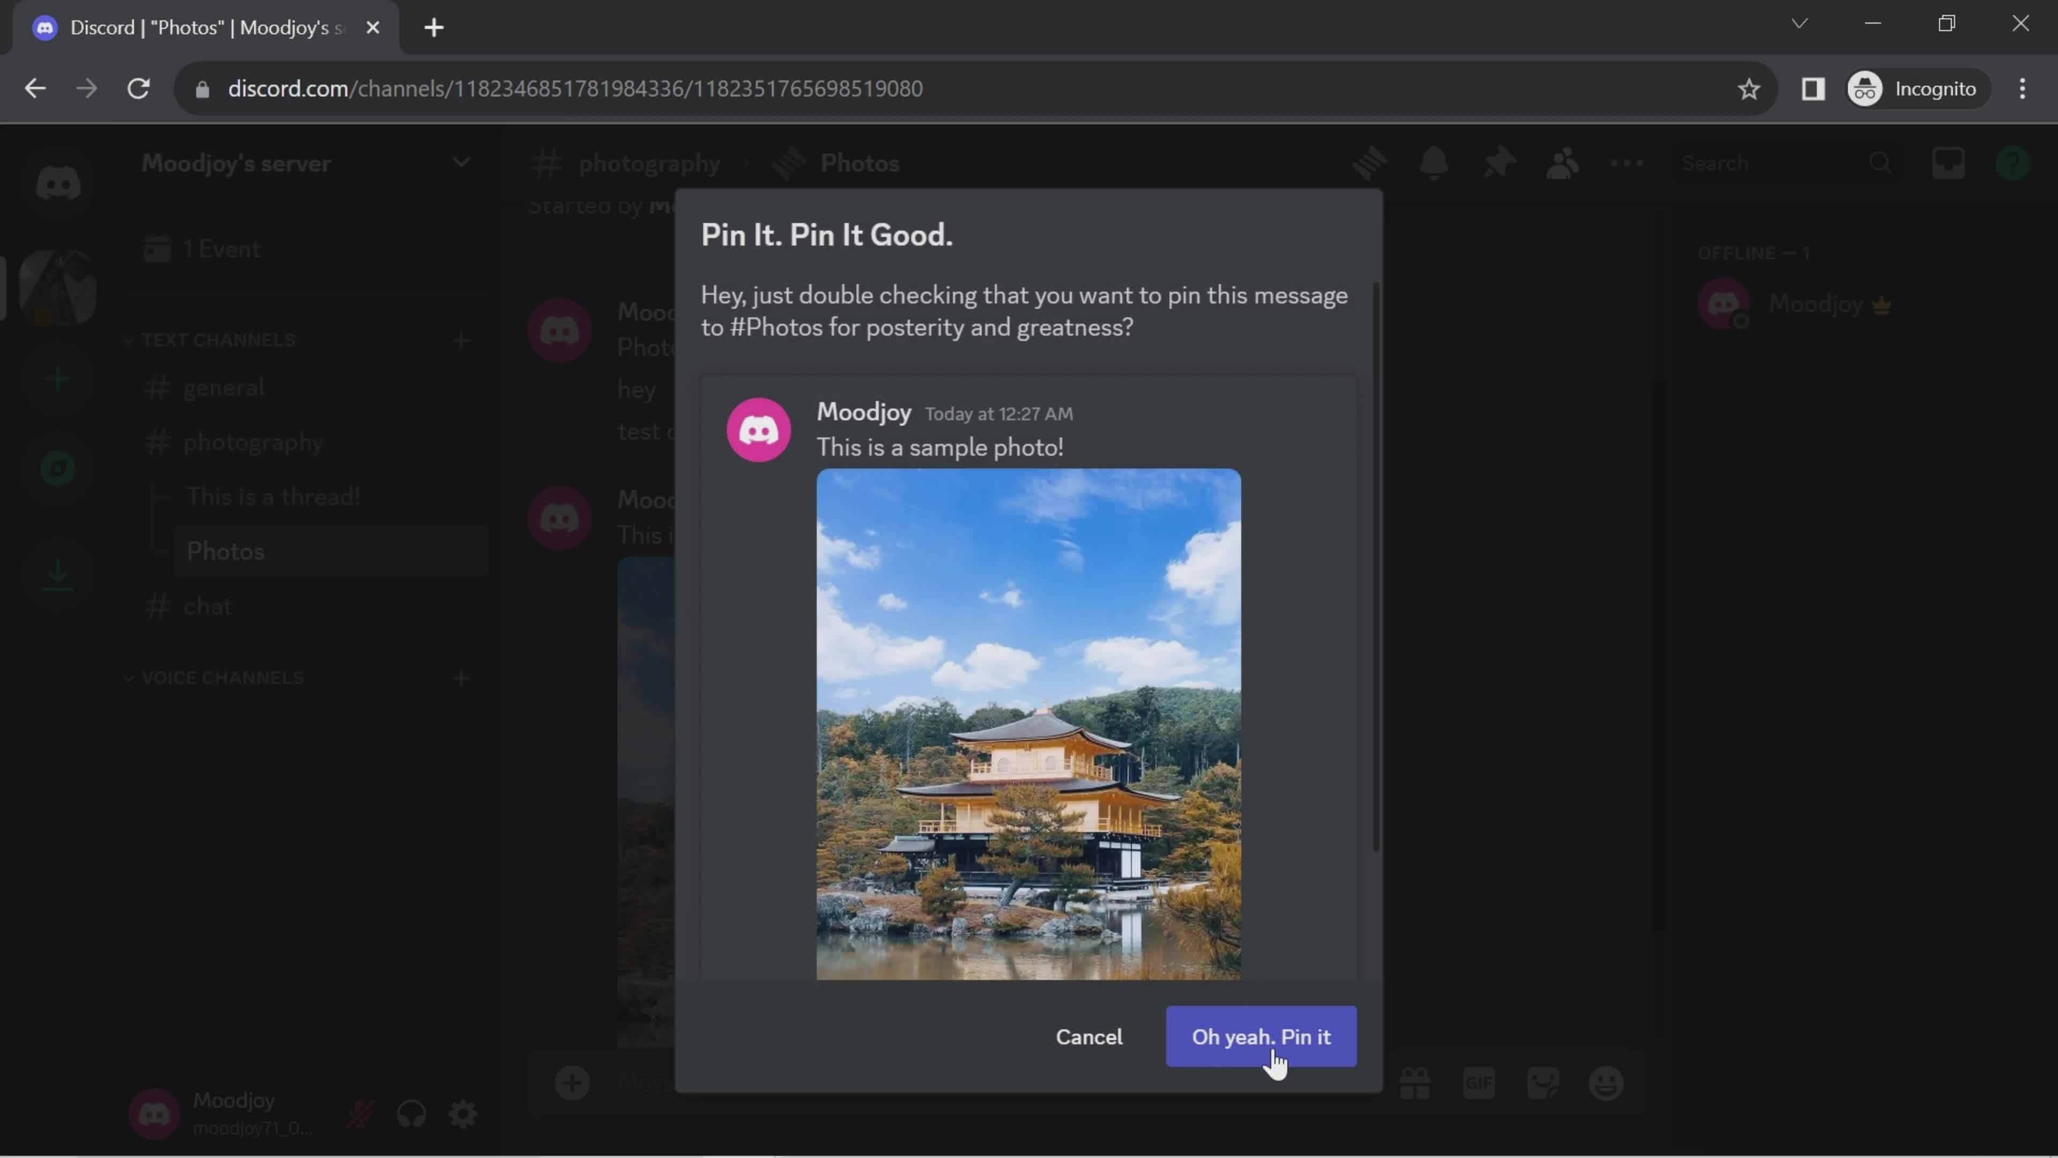The image size is (2058, 1158).
Task: Open the Inbox icon
Action: [x=1948, y=163]
